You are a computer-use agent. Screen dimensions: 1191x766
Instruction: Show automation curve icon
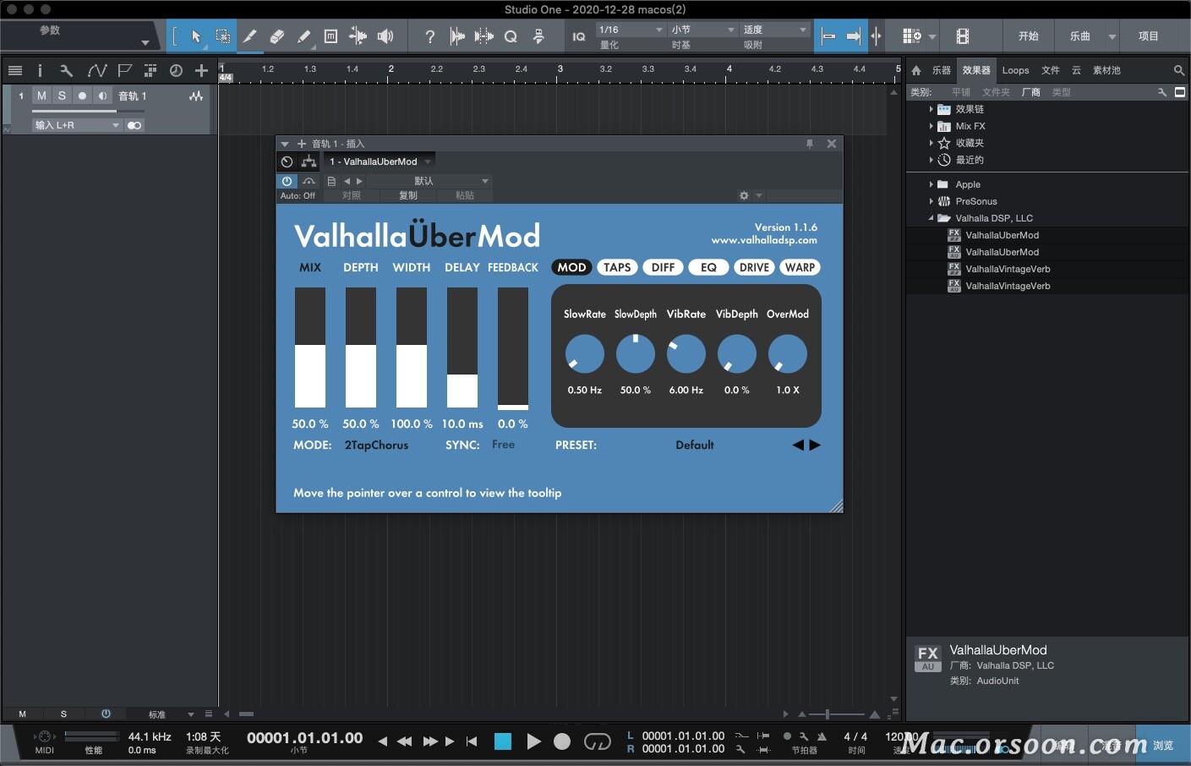click(x=97, y=70)
